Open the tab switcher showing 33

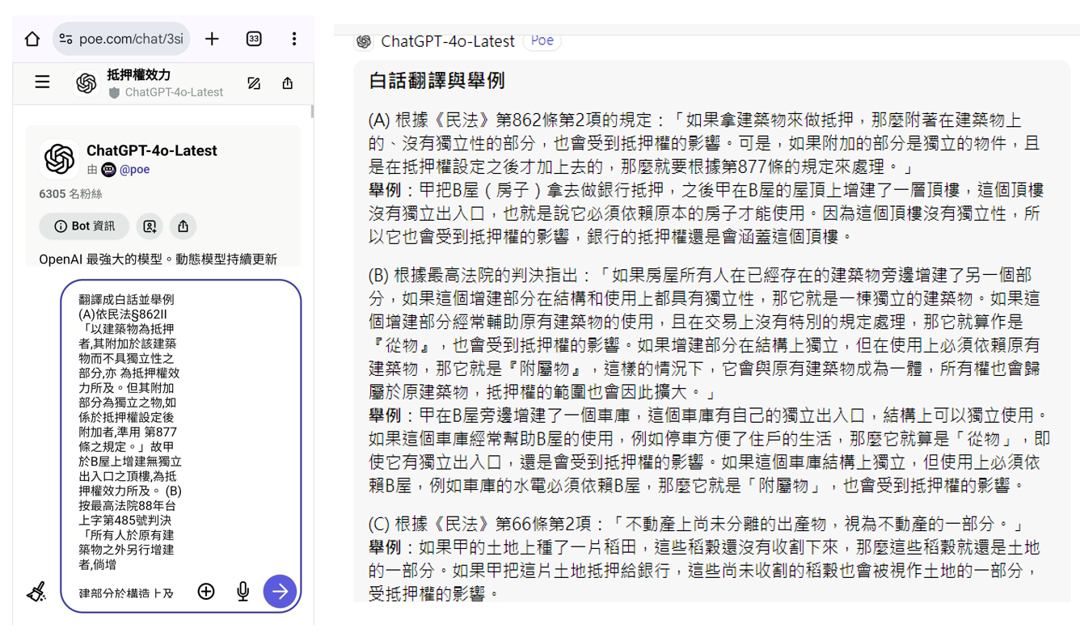click(254, 39)
